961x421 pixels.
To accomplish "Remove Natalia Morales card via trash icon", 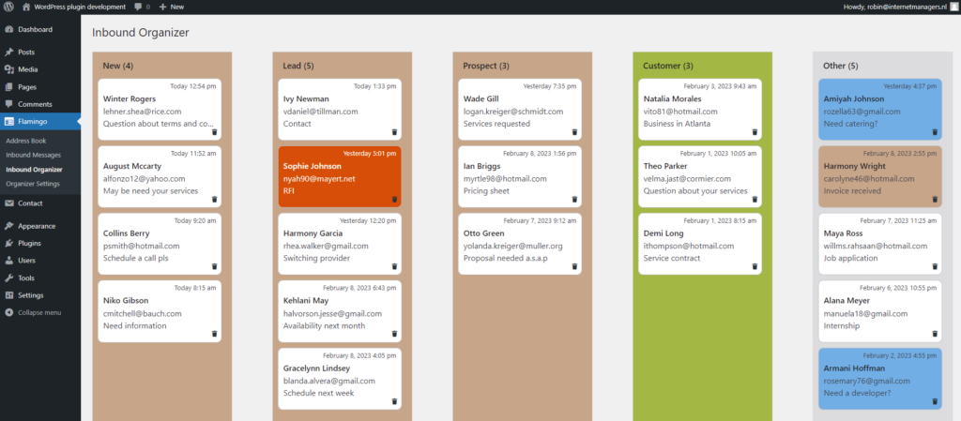I will 755,132.
